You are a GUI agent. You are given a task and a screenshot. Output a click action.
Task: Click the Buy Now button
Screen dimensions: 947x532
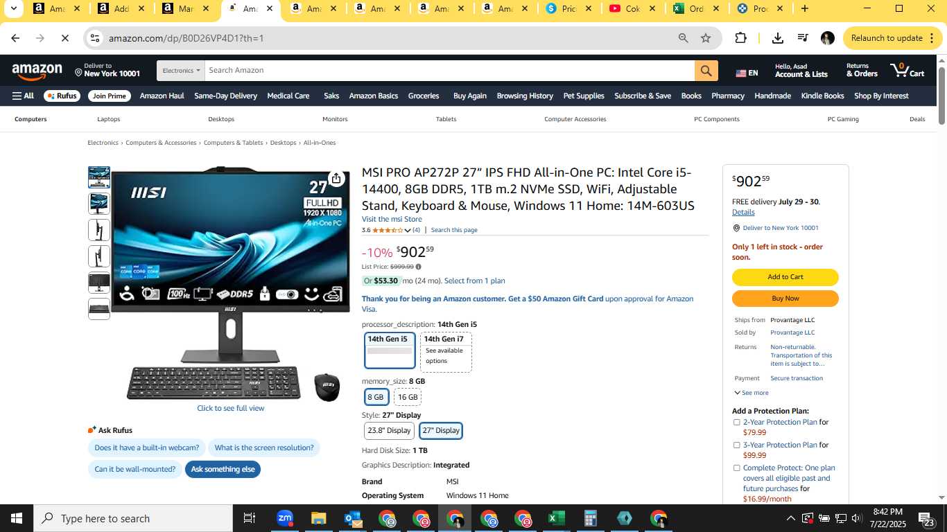[785, 299]
